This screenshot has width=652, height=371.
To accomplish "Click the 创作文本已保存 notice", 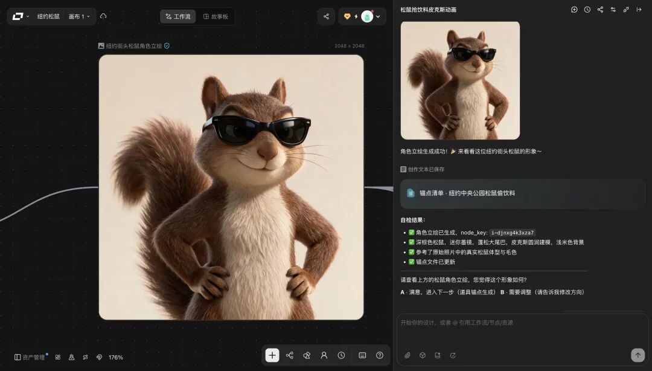I will click(423, 169).
